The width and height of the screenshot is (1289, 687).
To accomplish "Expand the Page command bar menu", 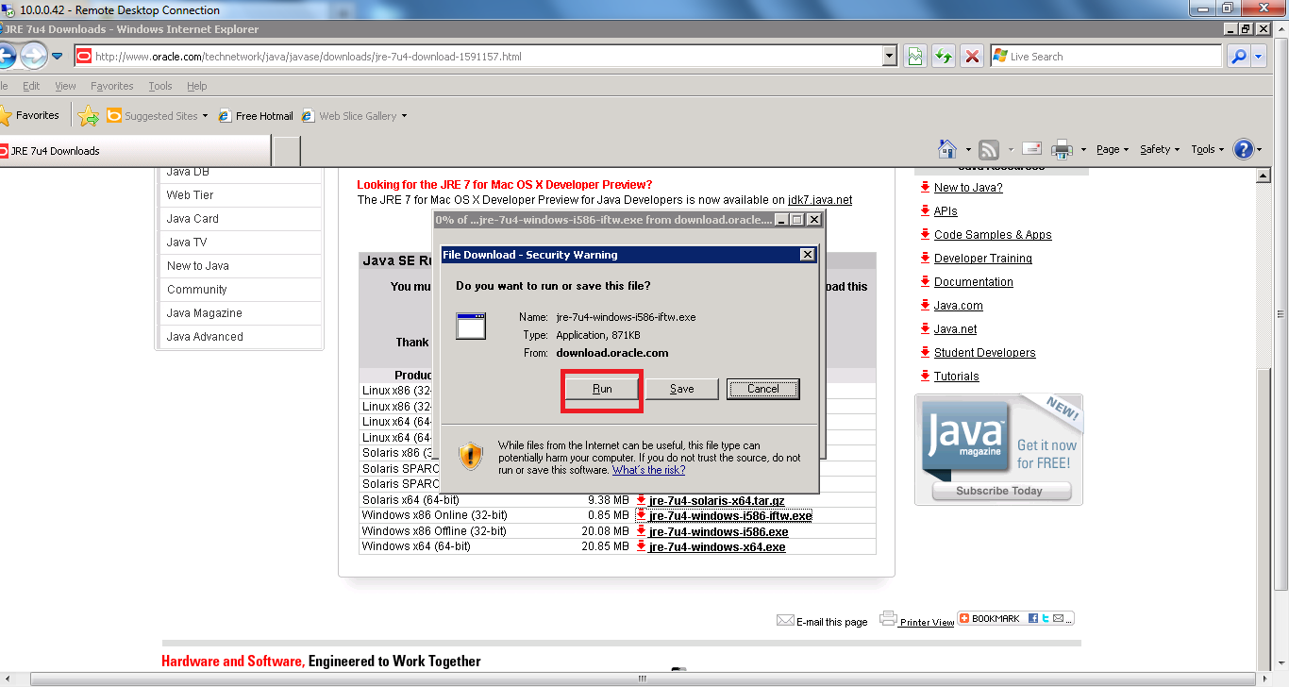I will (1113, 149).
